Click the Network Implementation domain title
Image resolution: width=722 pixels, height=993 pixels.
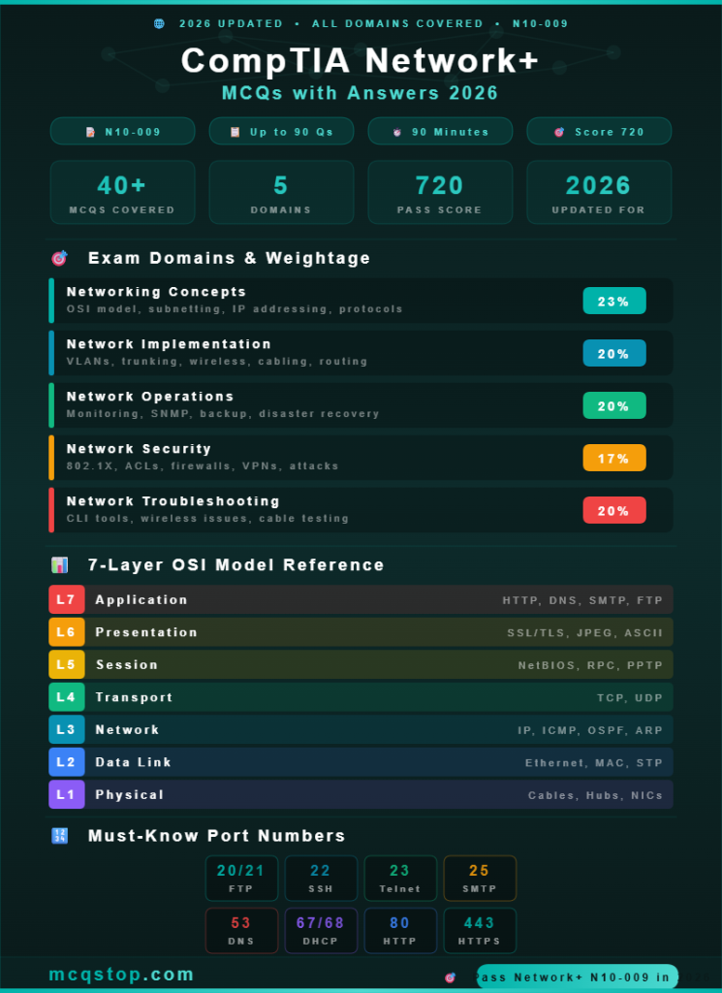(169, 344)
